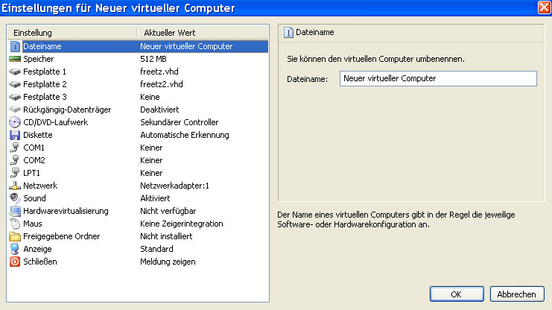Select the Festplatte 1 hard disk icon

tap(15, 72)
